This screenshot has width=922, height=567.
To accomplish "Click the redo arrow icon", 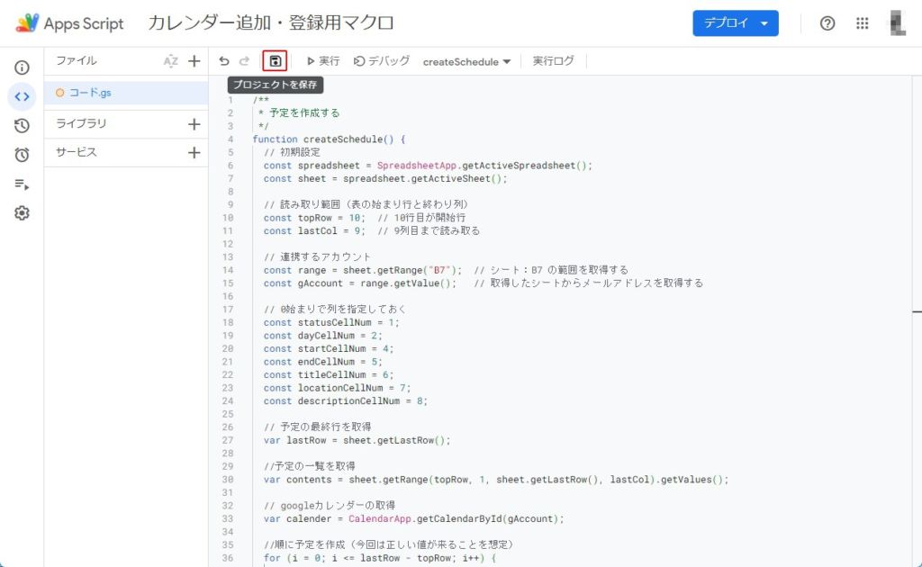I will [x=244, y=61].
